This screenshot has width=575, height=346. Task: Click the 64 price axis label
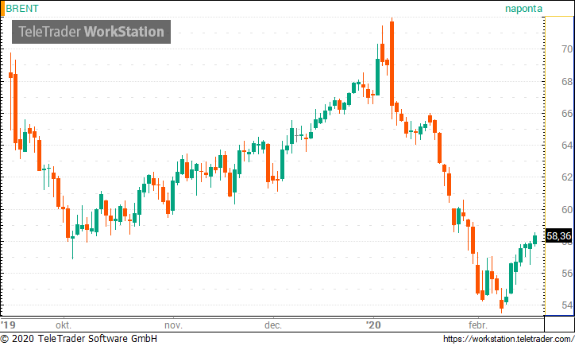click(567, 146)
